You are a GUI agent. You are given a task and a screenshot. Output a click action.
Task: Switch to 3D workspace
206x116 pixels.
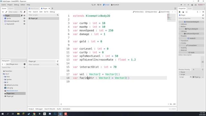tap(99, 5)
